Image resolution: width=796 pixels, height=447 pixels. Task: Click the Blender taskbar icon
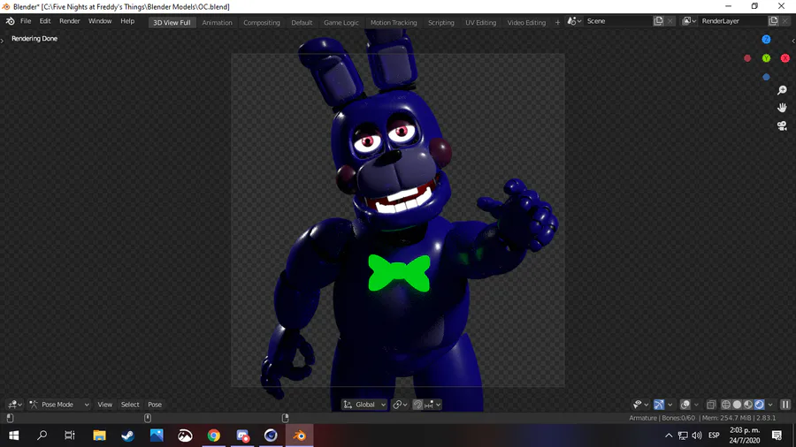click(300, 436)
